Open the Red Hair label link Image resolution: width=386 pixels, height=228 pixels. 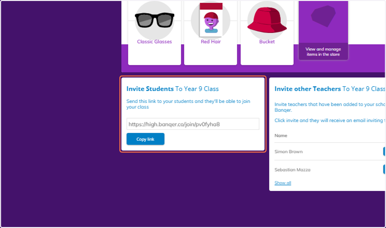pos(211,41)
